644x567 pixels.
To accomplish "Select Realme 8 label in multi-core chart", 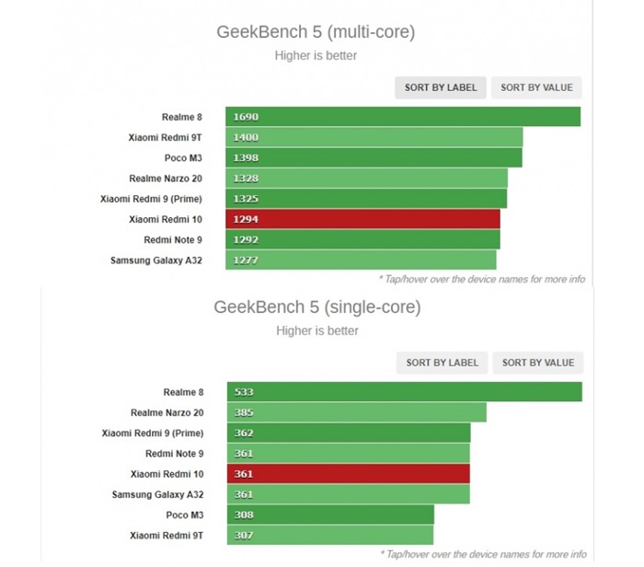I will point(182,117).
